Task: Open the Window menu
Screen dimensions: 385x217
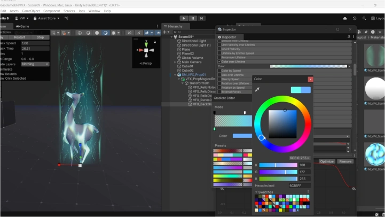Action: pos(95,11)
